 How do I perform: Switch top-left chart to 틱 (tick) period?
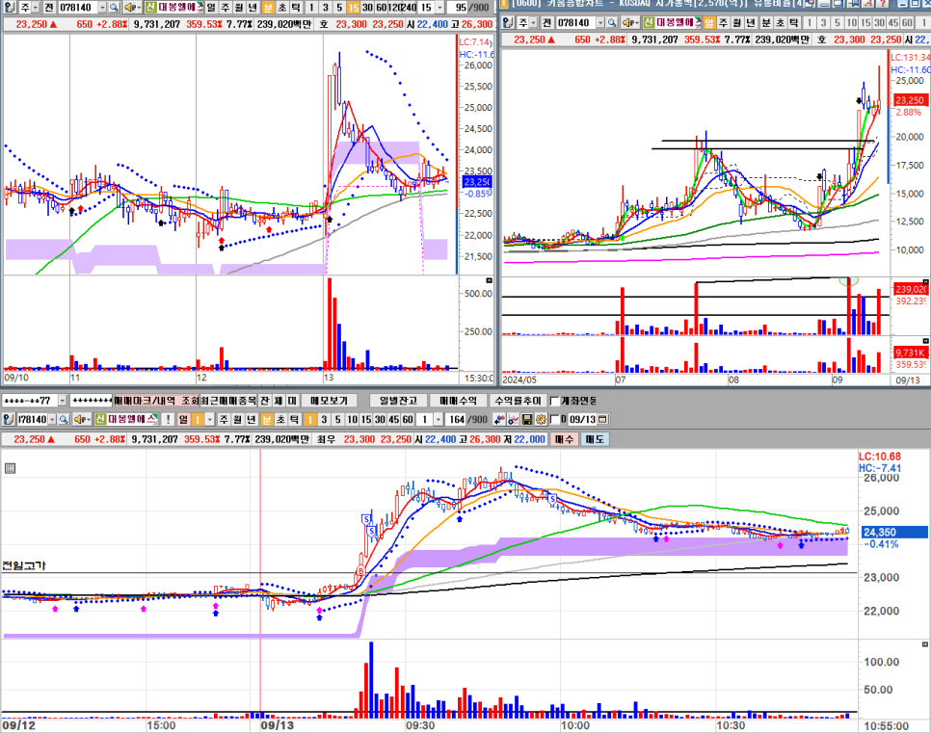[295, 8]
